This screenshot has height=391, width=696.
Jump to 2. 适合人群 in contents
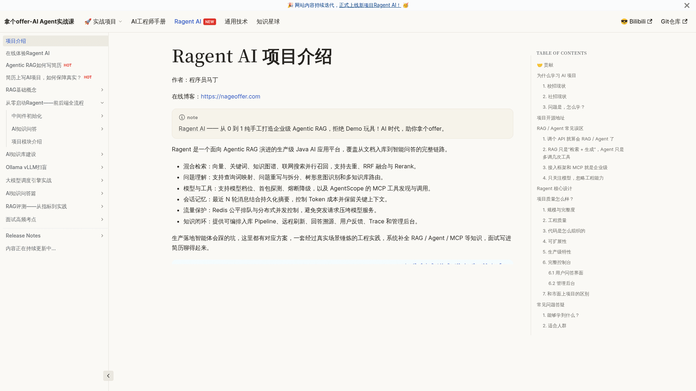point(554,326)
